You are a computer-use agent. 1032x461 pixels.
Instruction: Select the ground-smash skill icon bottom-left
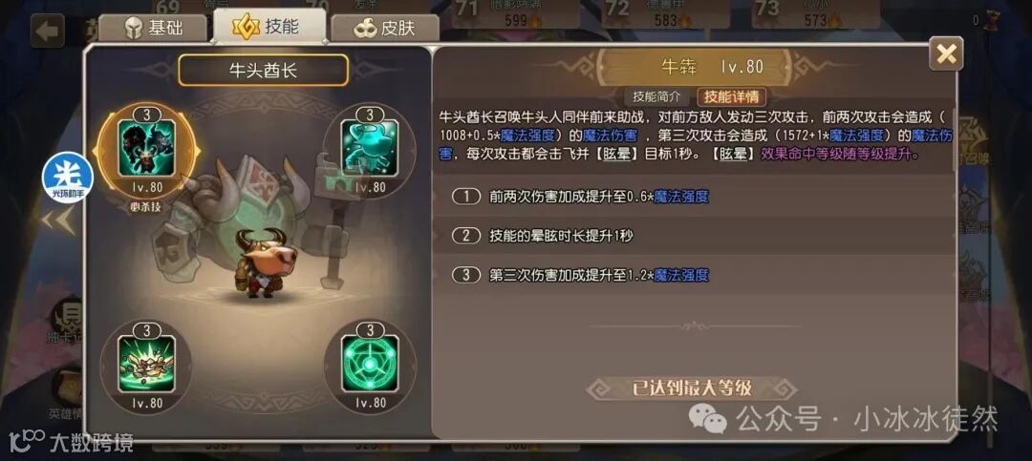(x=146, y=365)
